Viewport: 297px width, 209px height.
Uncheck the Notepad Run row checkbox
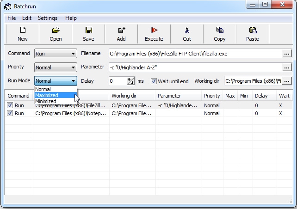click(x=10, y=113)
